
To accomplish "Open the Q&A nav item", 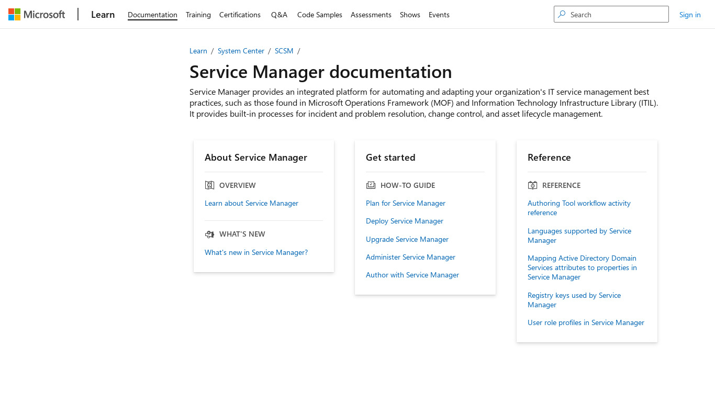I will click(279, 15).
